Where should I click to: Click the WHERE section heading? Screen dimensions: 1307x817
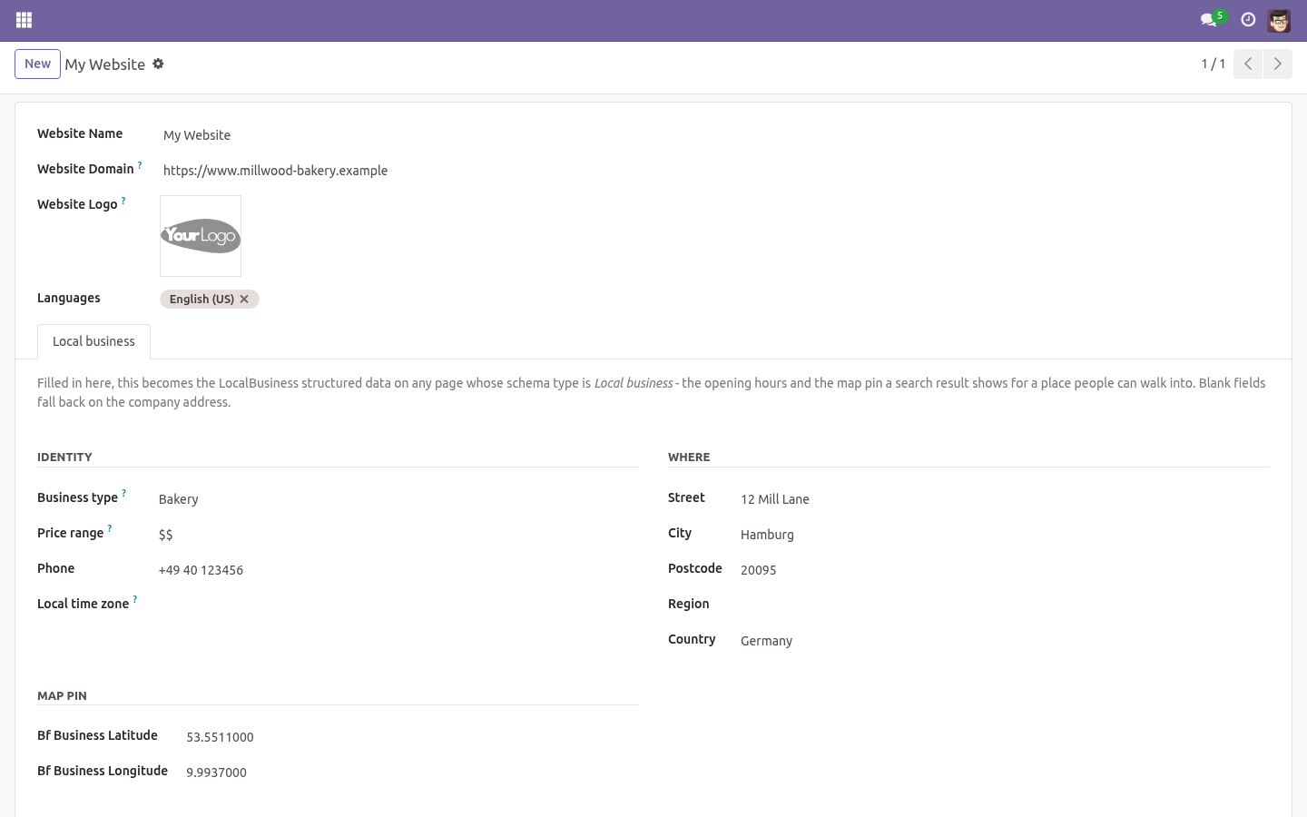[689, 457]
